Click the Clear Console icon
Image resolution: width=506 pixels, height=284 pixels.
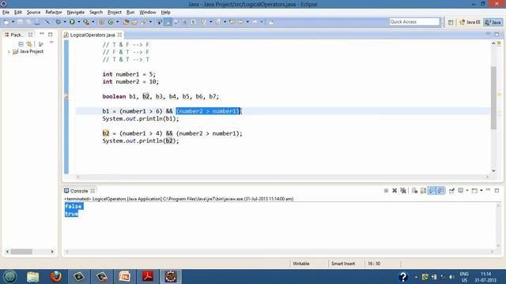414,191
